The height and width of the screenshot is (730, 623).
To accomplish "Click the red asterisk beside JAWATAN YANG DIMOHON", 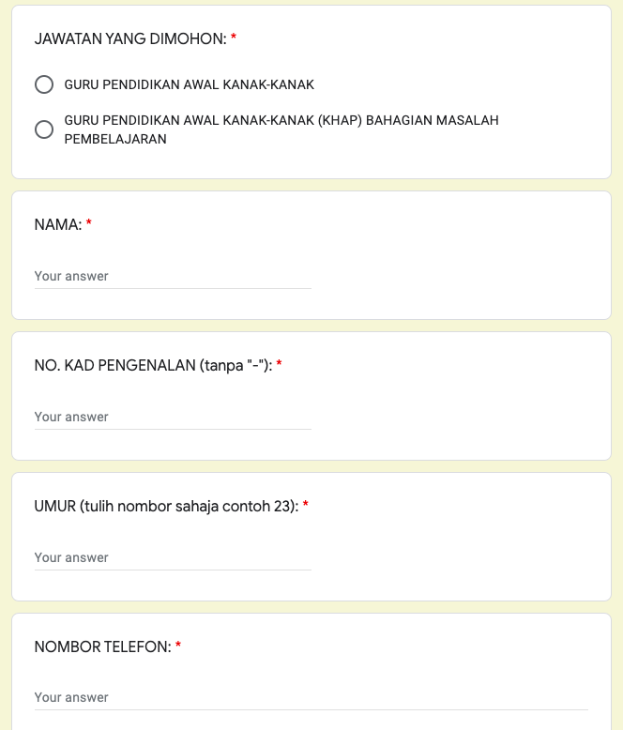I will point(234,38).
